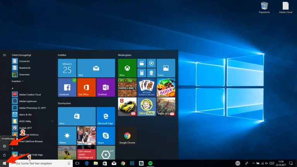Screen dimensions: 297x167
Task: Expand the Start menu hamburger icon
Action: (x=4, y=55)
